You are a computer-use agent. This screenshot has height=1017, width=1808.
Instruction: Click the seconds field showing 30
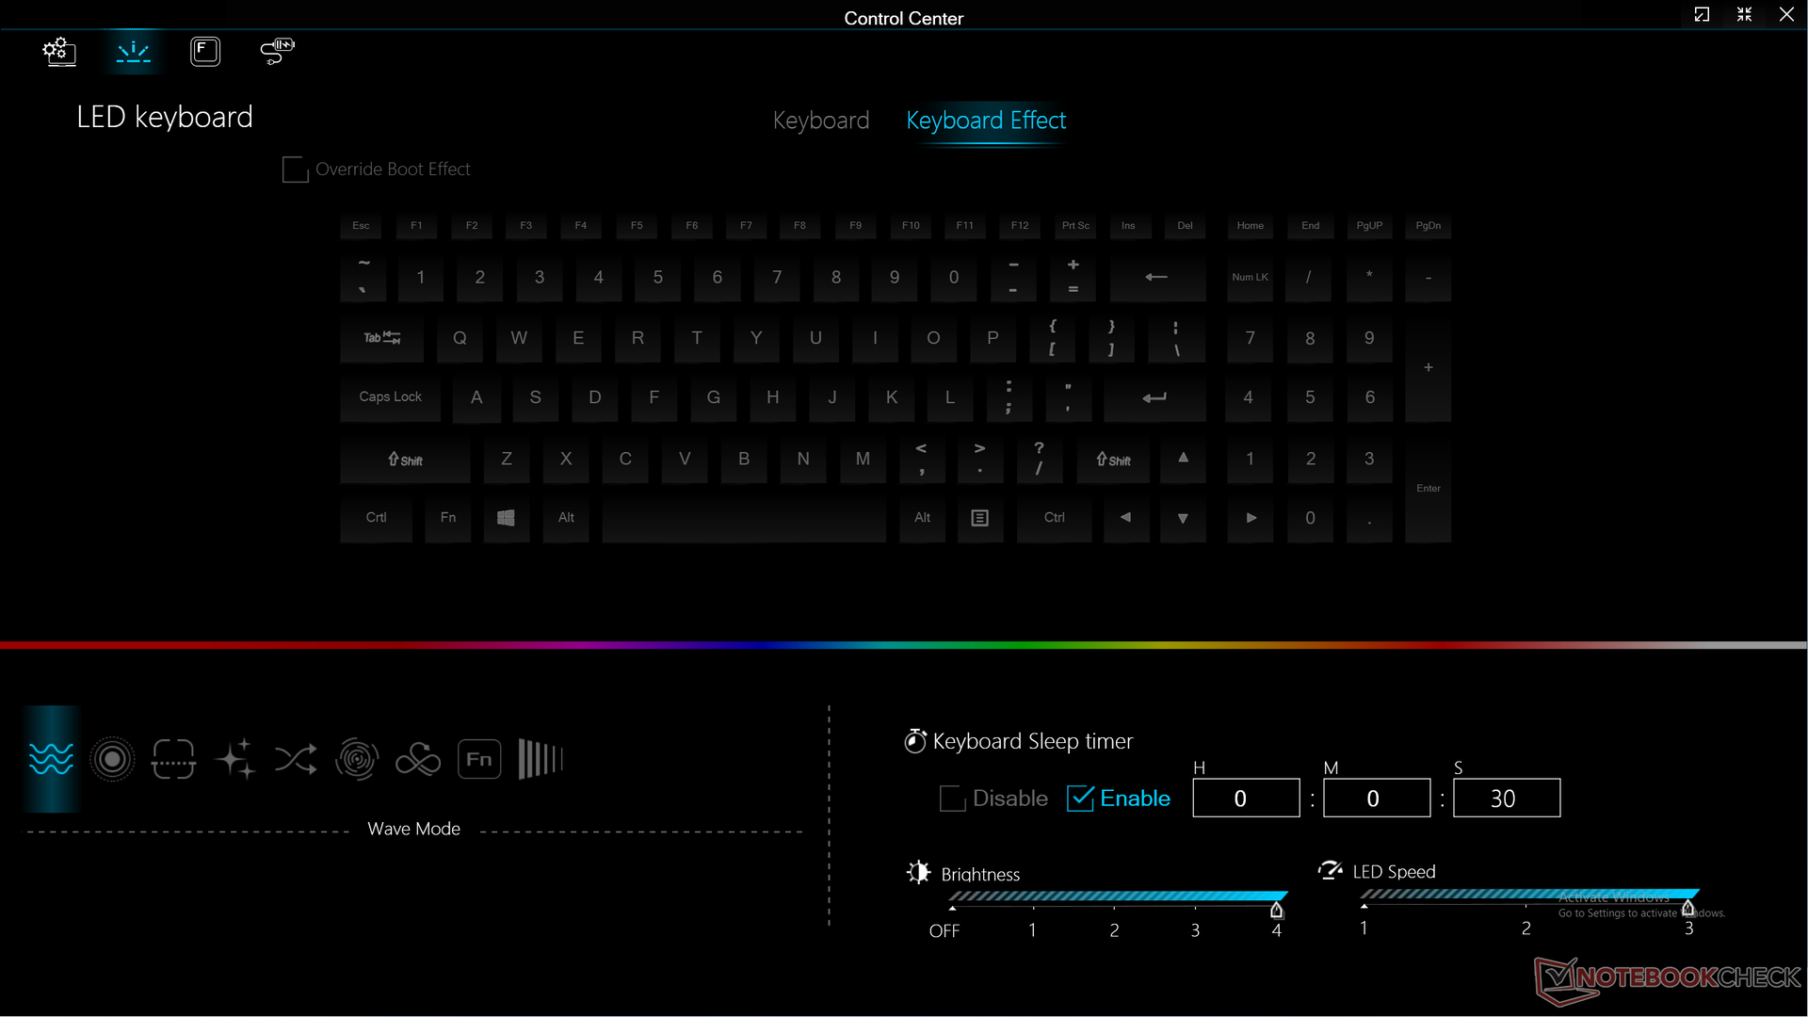coord(1506,799)
